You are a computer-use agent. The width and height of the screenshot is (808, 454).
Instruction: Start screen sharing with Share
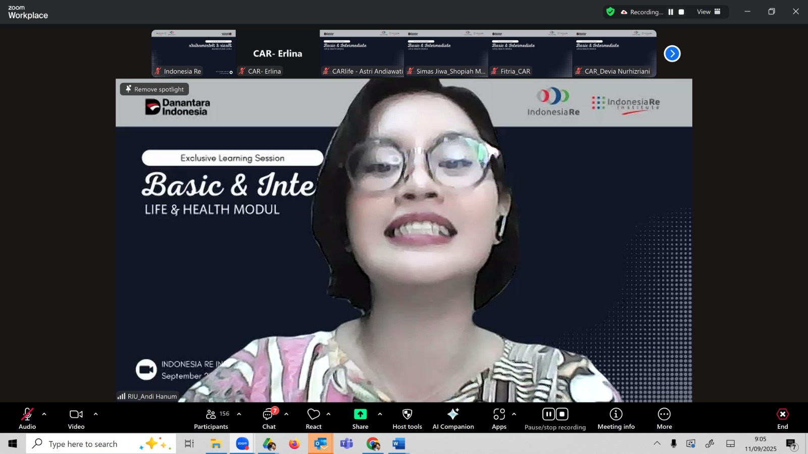tap(360, 418)
